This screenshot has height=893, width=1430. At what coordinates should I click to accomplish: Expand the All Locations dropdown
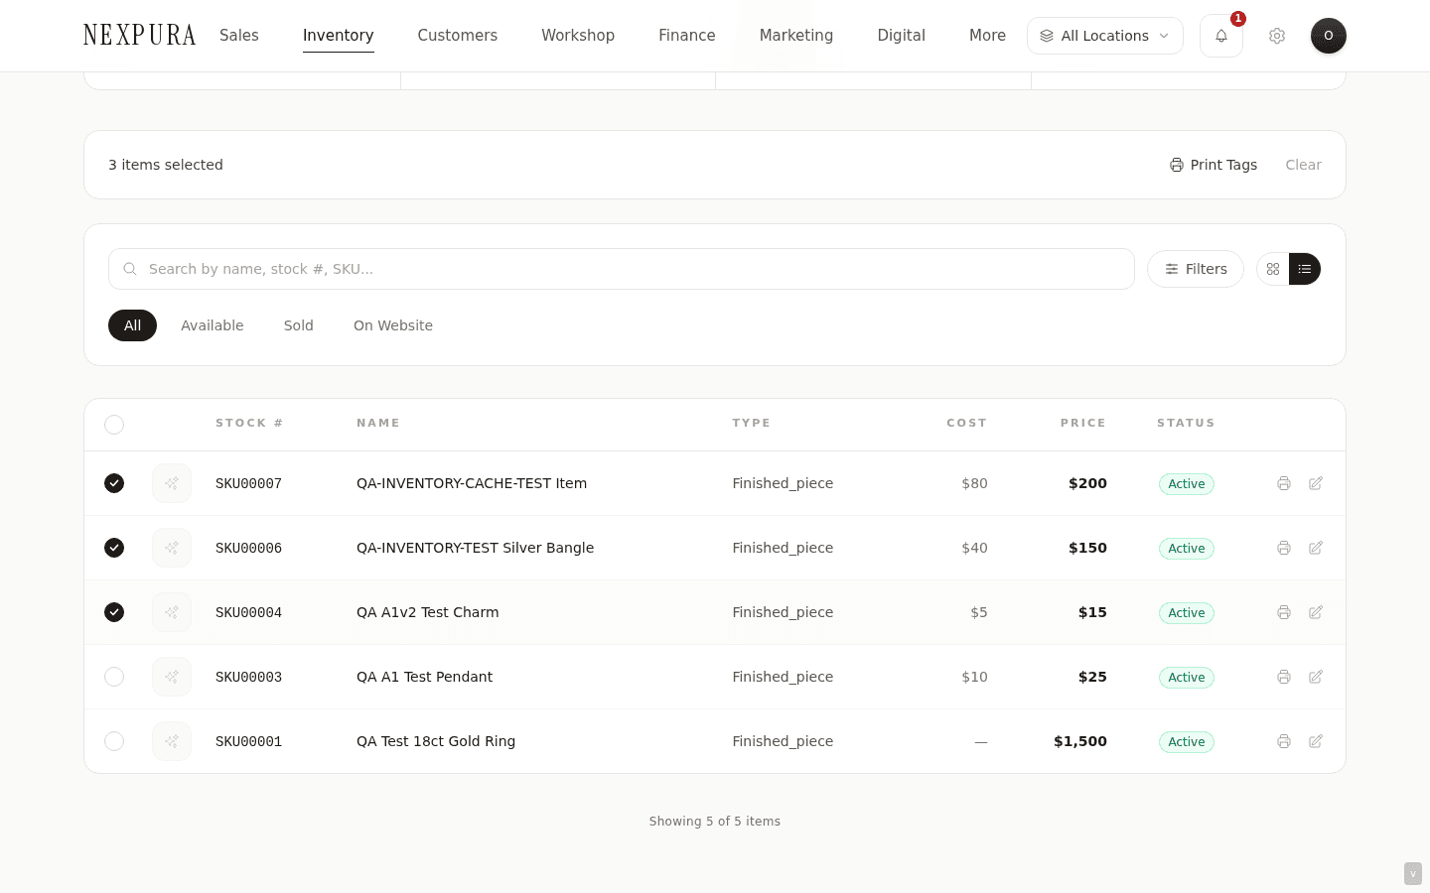tap(1104, 36)
